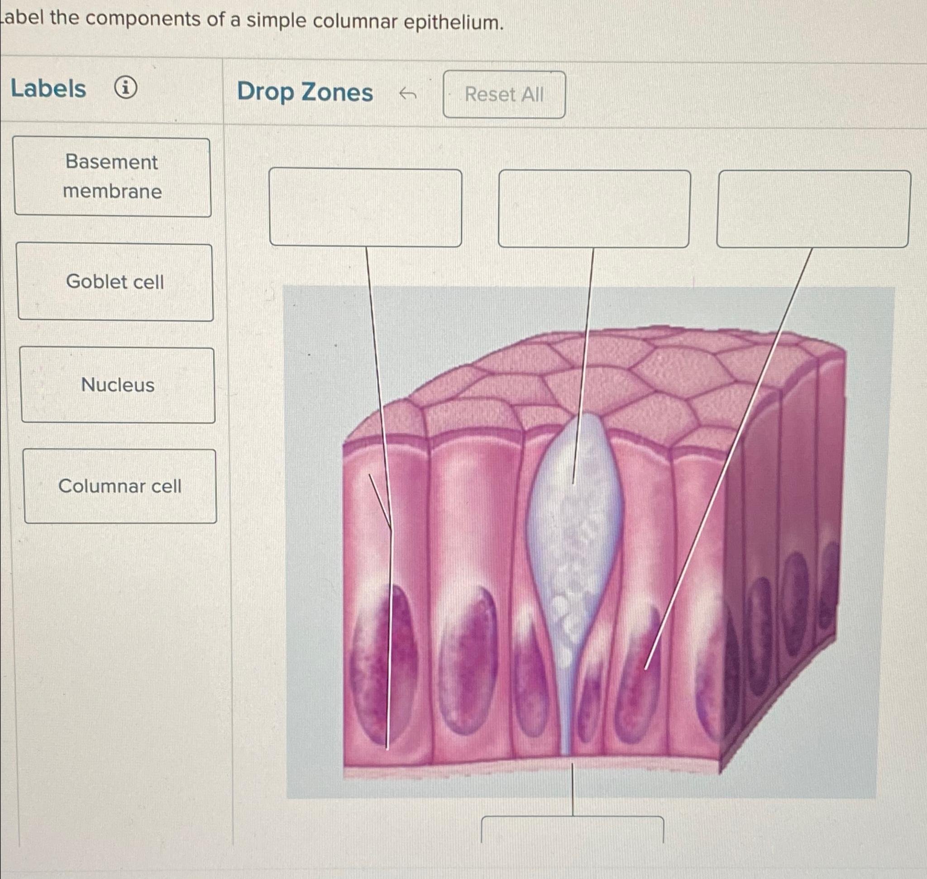
Task: Click the Labels info icon
Action: [x=126, y=88]
